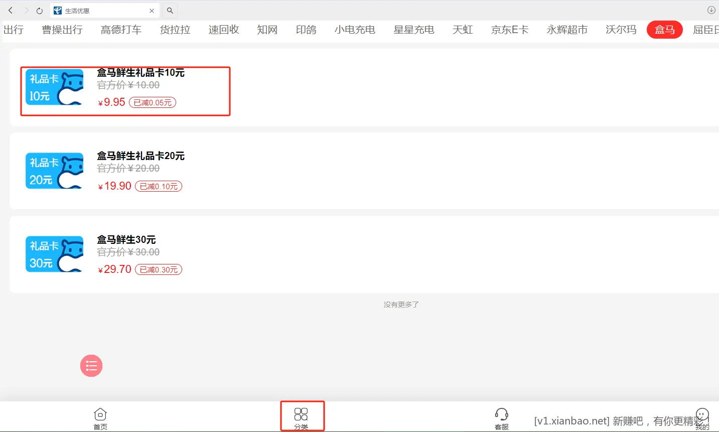Go back with the browser back arrow
The height and width of the screenshot is (432, 719).
tap(11, 11)
